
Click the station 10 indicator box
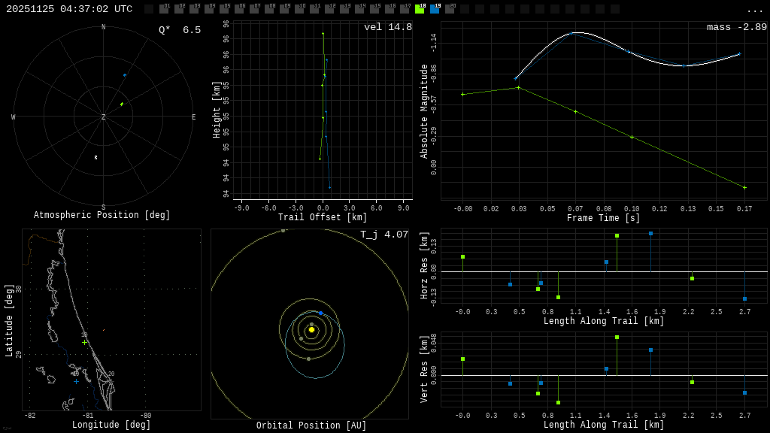[299, 9]
